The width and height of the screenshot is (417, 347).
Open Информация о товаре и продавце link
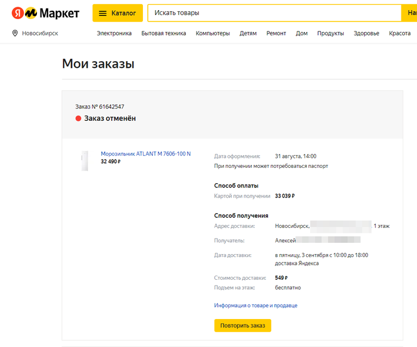pyautogui.click(x=256, y=305)
